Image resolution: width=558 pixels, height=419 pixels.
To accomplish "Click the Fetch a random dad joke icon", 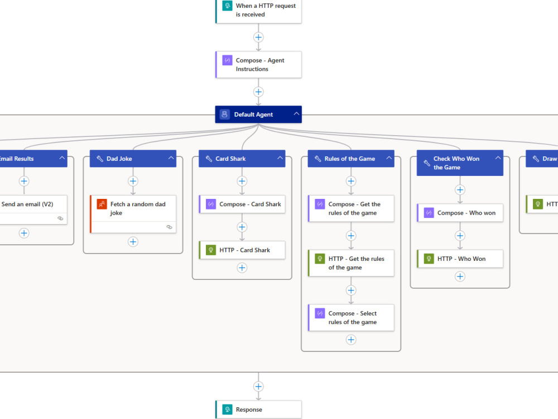I will (102, 204).
